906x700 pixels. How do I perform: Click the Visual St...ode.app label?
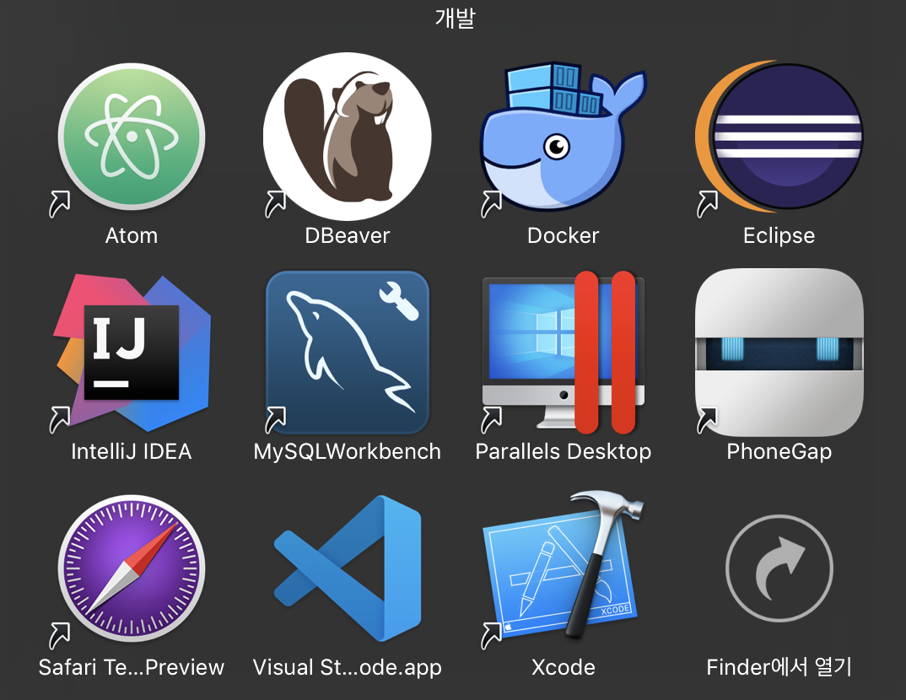[x=348, y=668]
